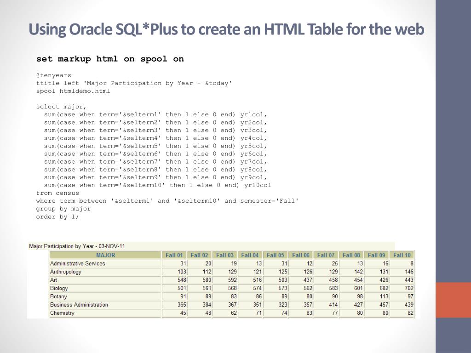Click Biology's Fall 10 value 702

click(409, 288)
